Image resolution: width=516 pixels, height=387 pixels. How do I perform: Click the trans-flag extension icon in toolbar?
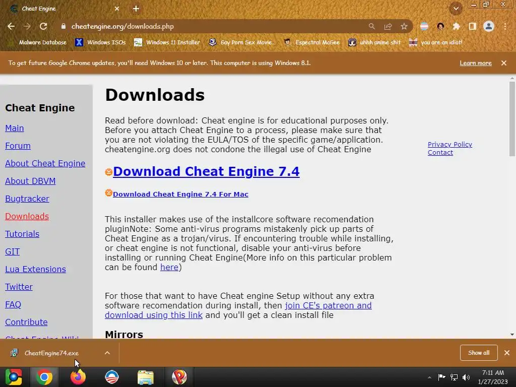(424, 26)
